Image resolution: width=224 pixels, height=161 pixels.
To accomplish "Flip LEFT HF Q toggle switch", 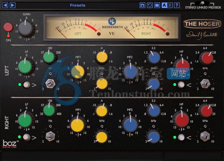I will [205, 84].
